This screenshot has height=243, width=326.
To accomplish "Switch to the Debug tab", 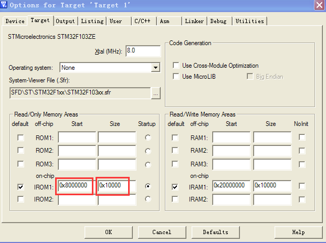I will tap(219, 21).
